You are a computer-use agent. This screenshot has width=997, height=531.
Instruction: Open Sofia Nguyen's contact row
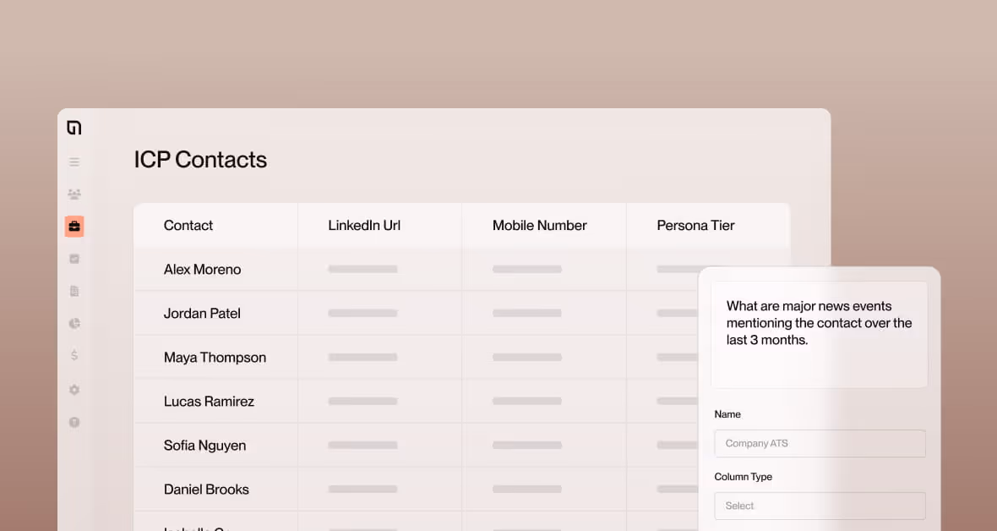pyautogui.click(x=204, y=445)
